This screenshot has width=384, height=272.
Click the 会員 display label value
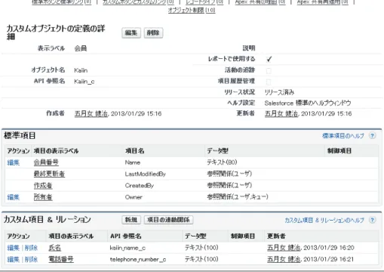pos(81,48)
